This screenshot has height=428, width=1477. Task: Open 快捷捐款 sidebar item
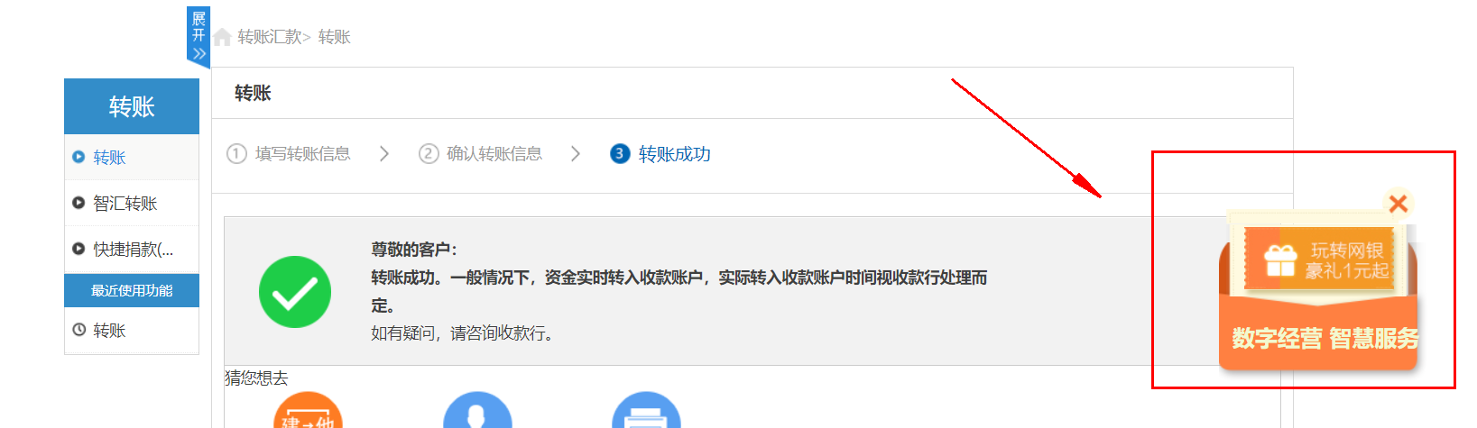tap(131, 250)
